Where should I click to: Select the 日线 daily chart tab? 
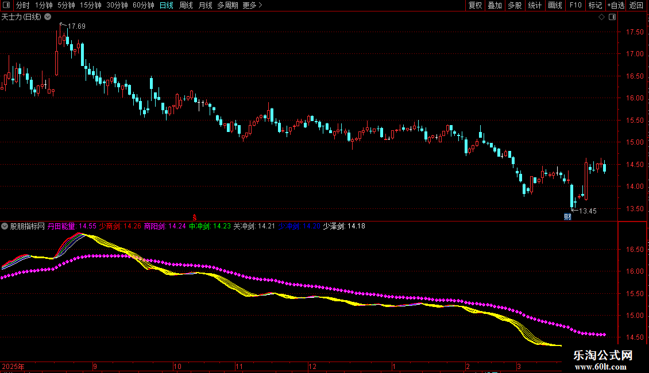[x=166, y=5]
